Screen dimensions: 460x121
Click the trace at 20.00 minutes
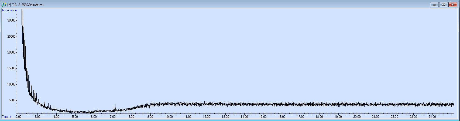357,104
